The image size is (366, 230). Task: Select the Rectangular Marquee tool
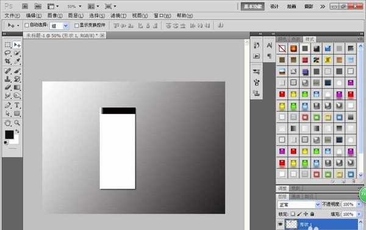point(8,45)
